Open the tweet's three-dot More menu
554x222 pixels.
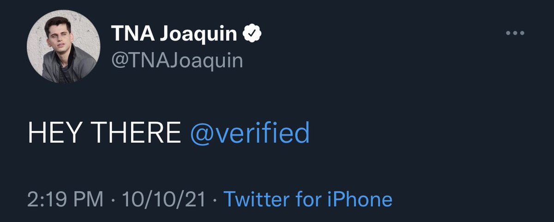pos(516,34)
